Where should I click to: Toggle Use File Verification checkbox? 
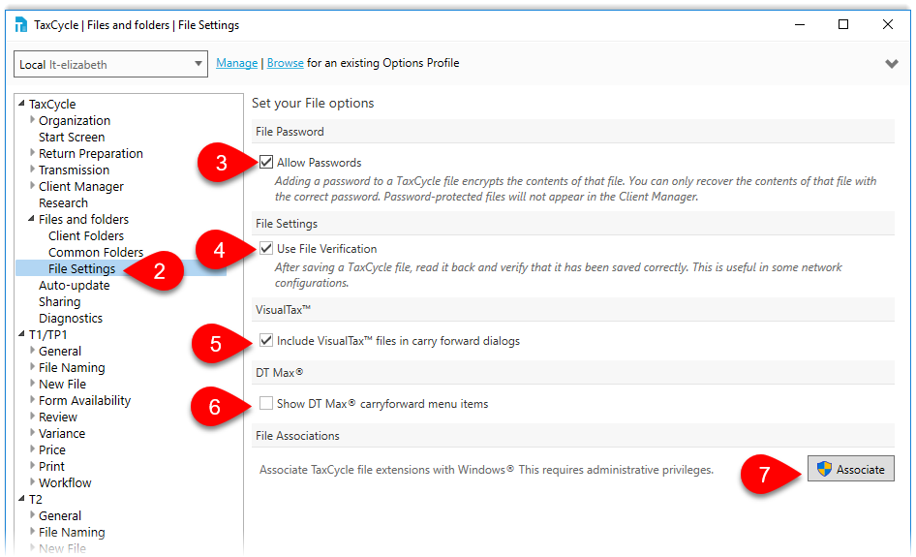coord(266,248)
